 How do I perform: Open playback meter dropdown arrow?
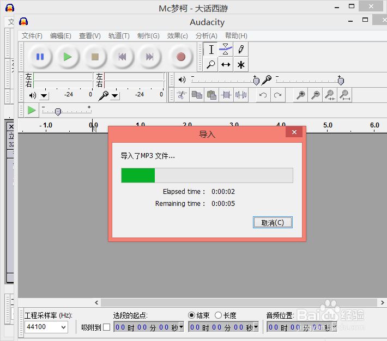(44, 96)
